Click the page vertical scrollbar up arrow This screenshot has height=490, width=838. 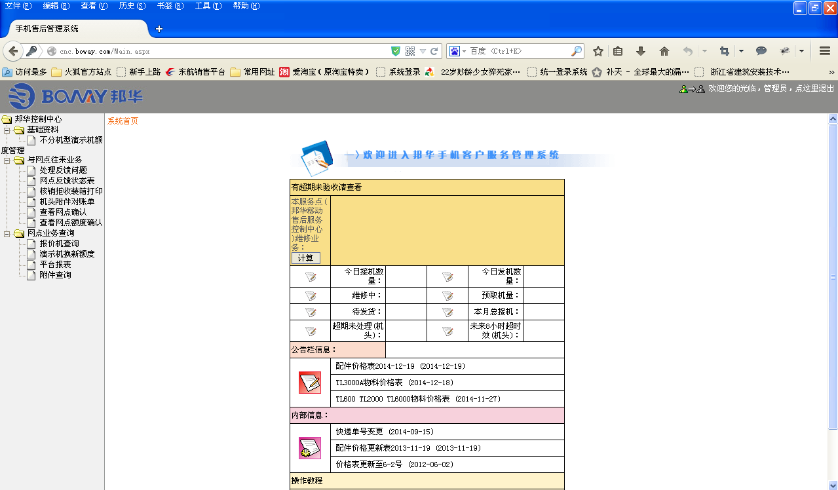(x=833, y=119)
